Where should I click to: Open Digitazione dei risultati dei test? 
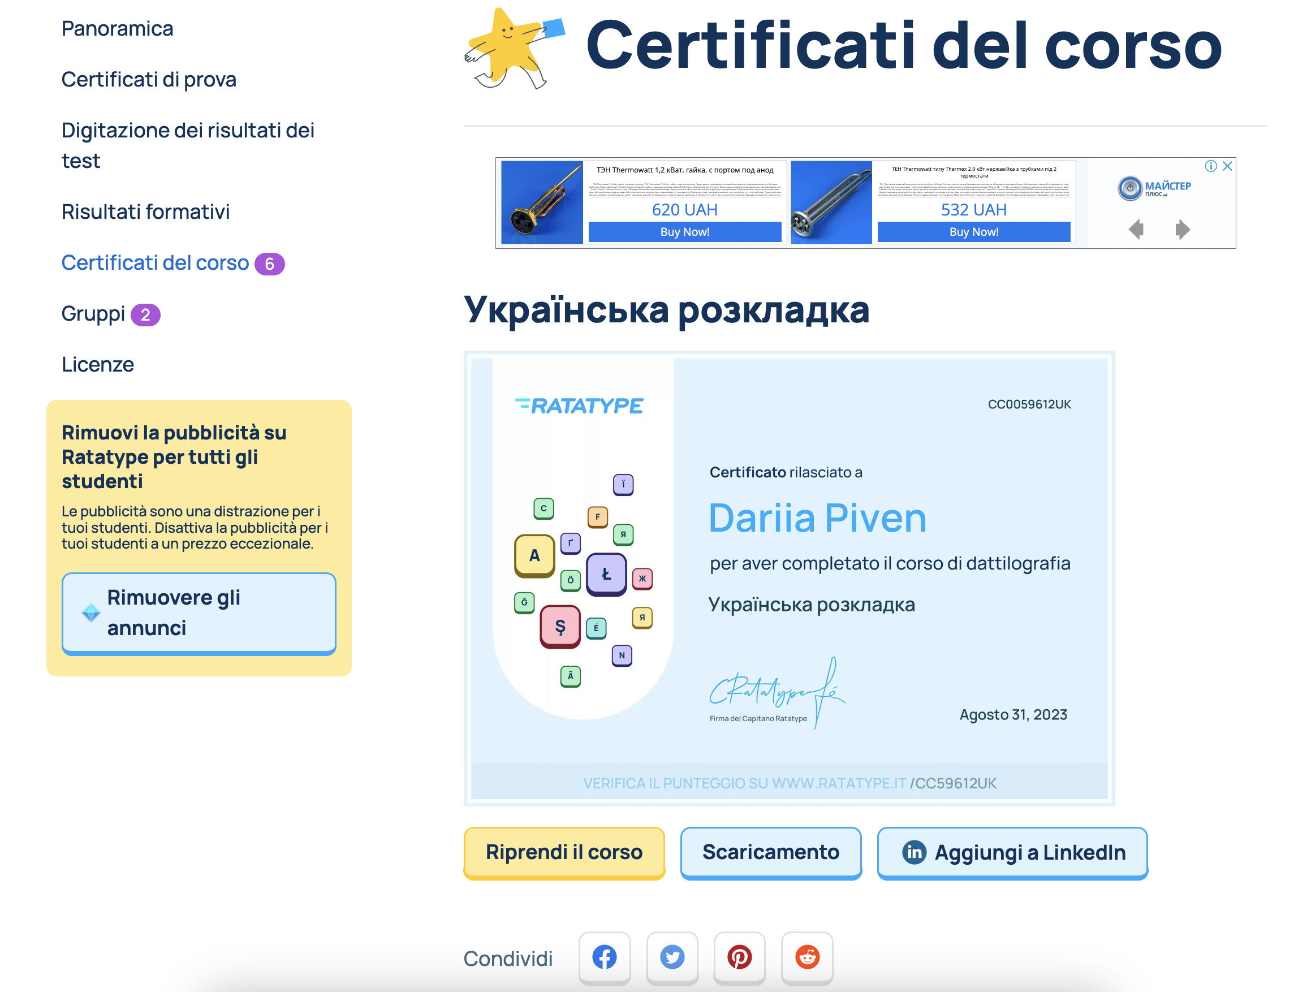click(188, 145)
